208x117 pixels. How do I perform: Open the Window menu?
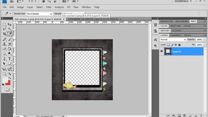86,7
